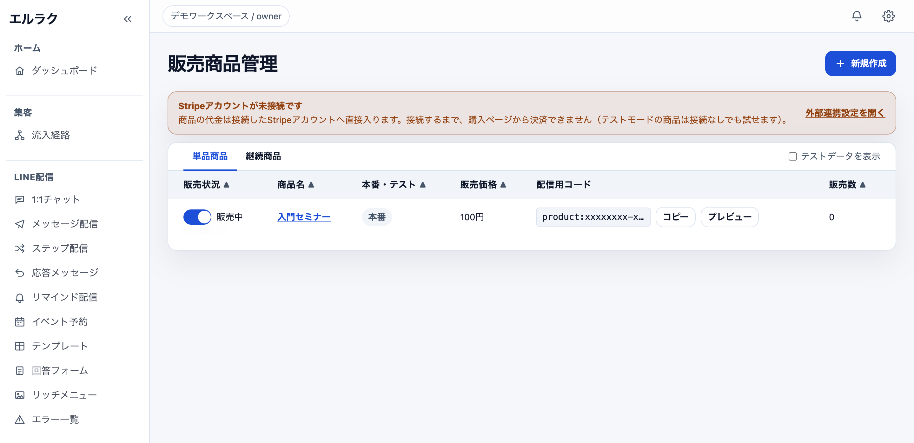Select the 単品商品 tab
Viewport: 914px width, 443px height.
point(210,156)
